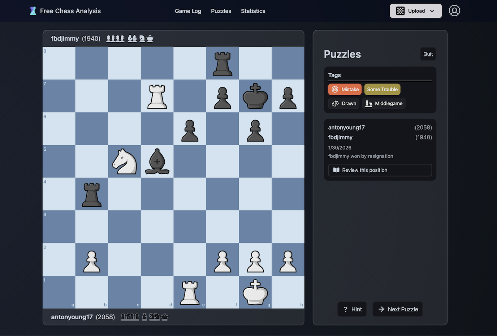Click the chessboard icon in Upload button
This screenshot has height=336, width=497.
(400, 11)
